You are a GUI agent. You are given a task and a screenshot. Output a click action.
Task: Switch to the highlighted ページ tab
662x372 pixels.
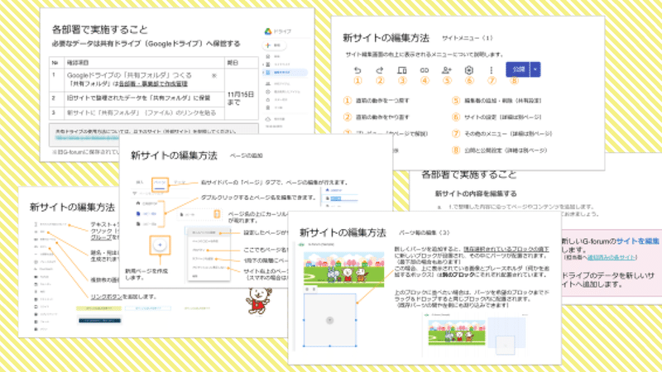coord(160,183)
